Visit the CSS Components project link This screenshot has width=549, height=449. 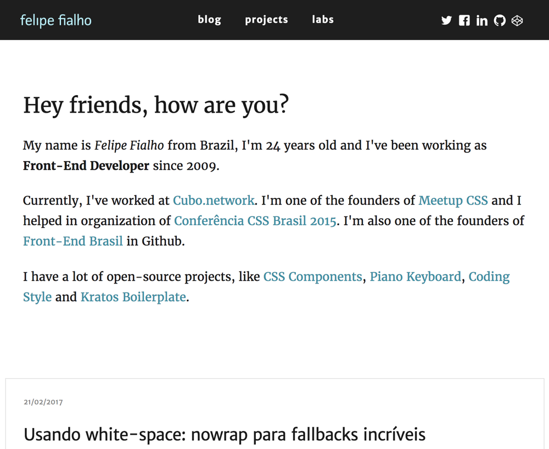pos(313,276)
